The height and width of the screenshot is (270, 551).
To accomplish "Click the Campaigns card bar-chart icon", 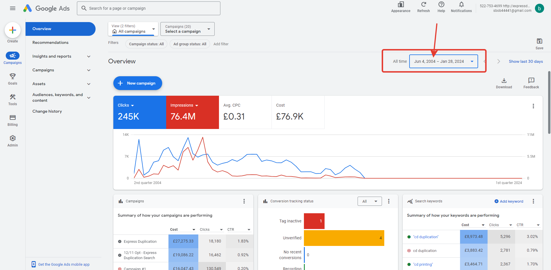I will click(x=121, y=201).
